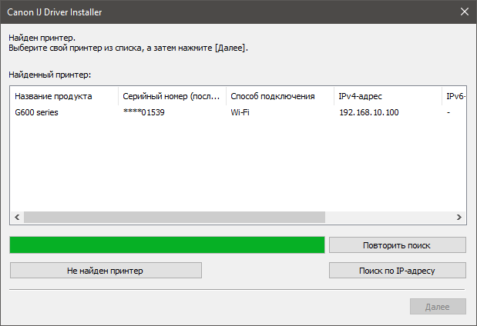Click IP address 192.168.10.100 cell
The width and height of the screenshot is (477, 326).
(369, 112)
